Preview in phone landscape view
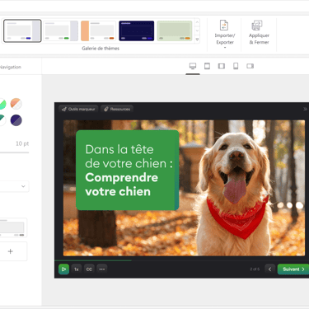 point(250,66)
